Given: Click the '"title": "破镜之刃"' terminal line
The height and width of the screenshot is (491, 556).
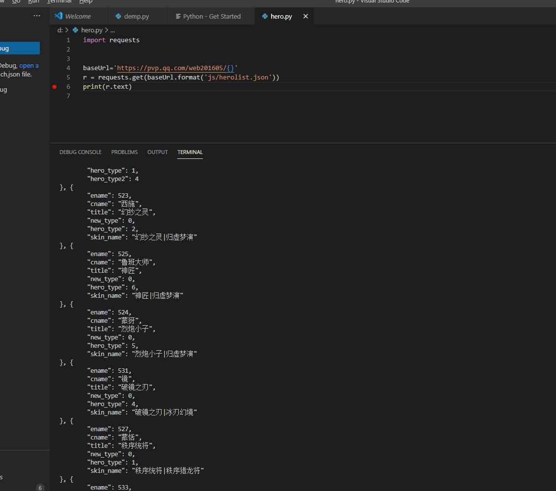Looking at the screenshot, I should point(121,388).
